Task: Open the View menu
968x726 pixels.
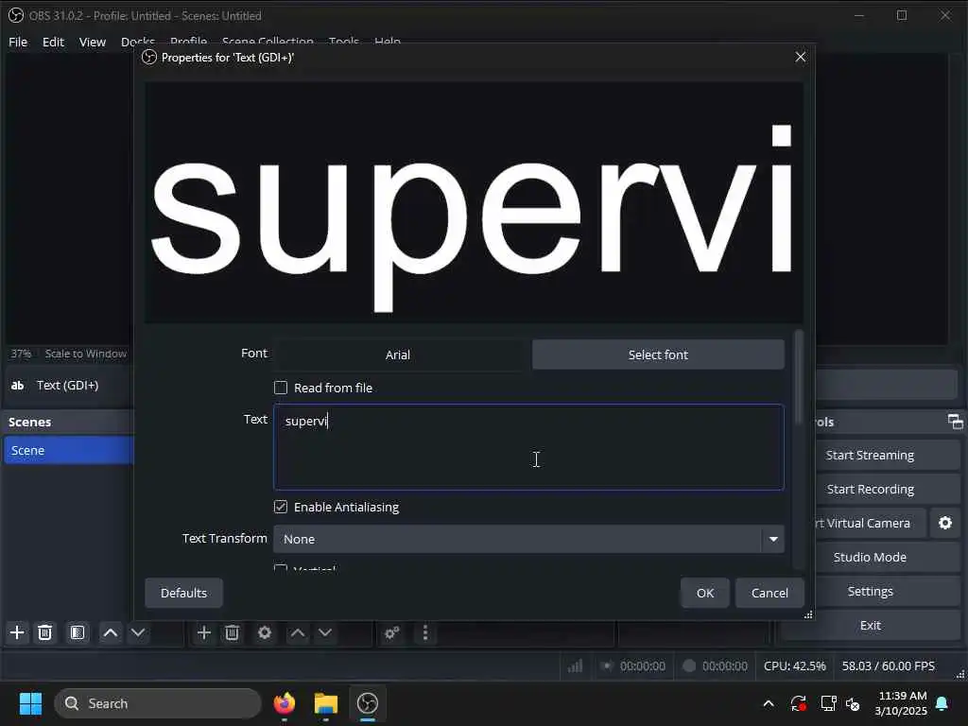Action: (x=93, y=42)
